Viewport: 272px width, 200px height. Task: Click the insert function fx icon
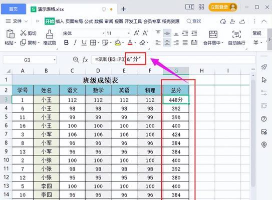pyautogui.click(x=85, y=60)
